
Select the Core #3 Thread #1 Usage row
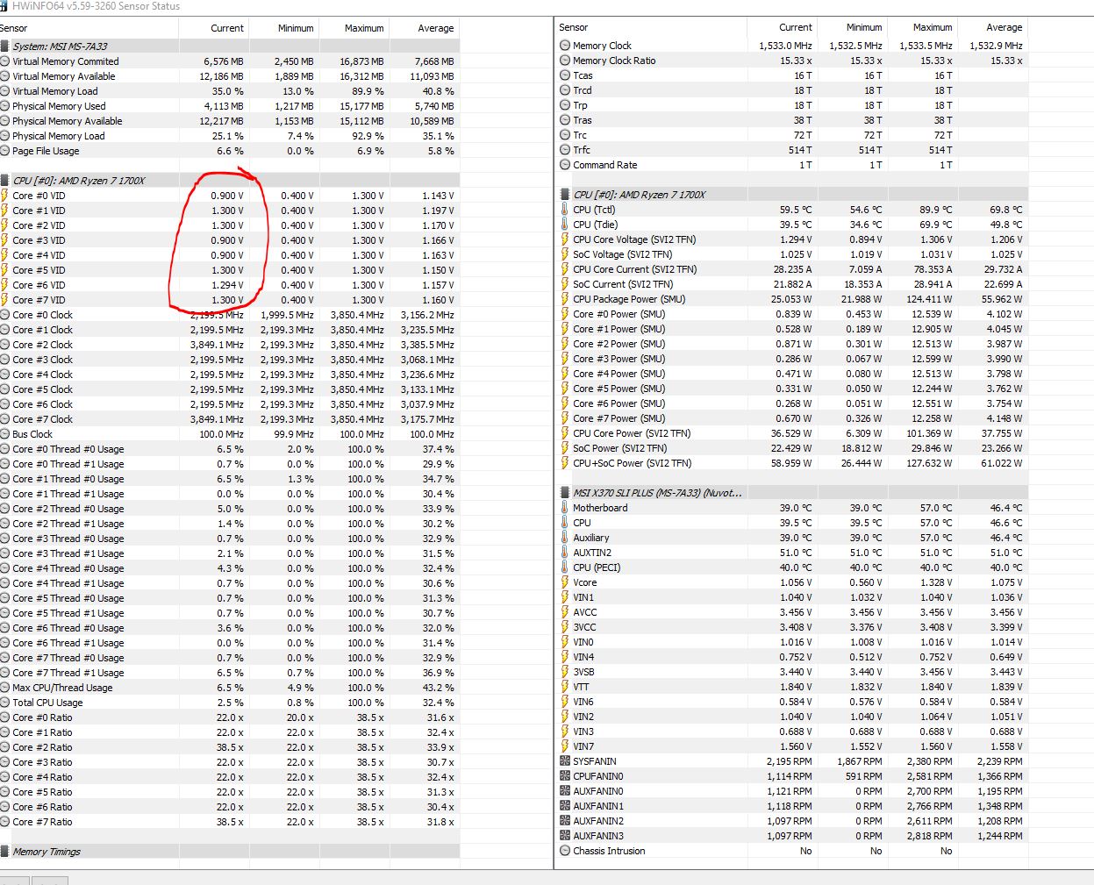pos(229,553)
